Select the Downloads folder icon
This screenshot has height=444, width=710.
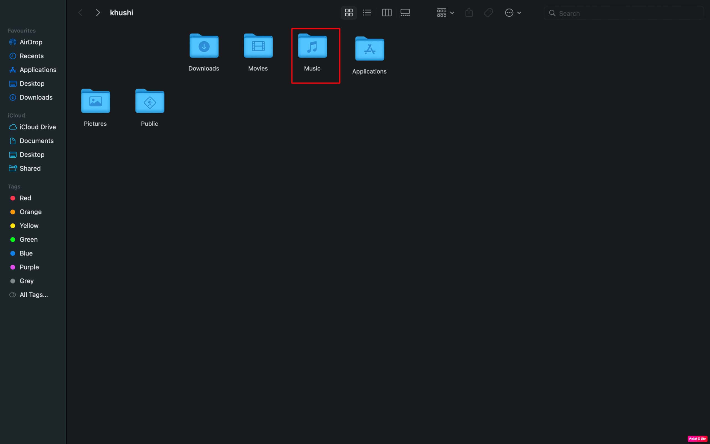[204, 46]
